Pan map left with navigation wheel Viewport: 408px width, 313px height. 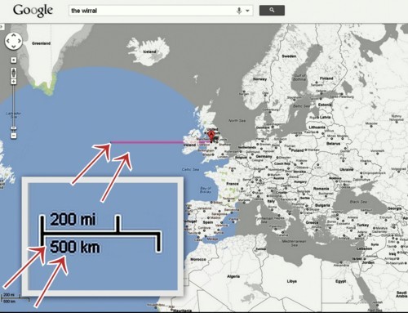[x=8, y=41]
